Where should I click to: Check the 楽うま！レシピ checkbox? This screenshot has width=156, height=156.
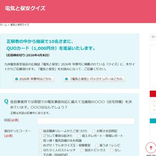(97, 145)
